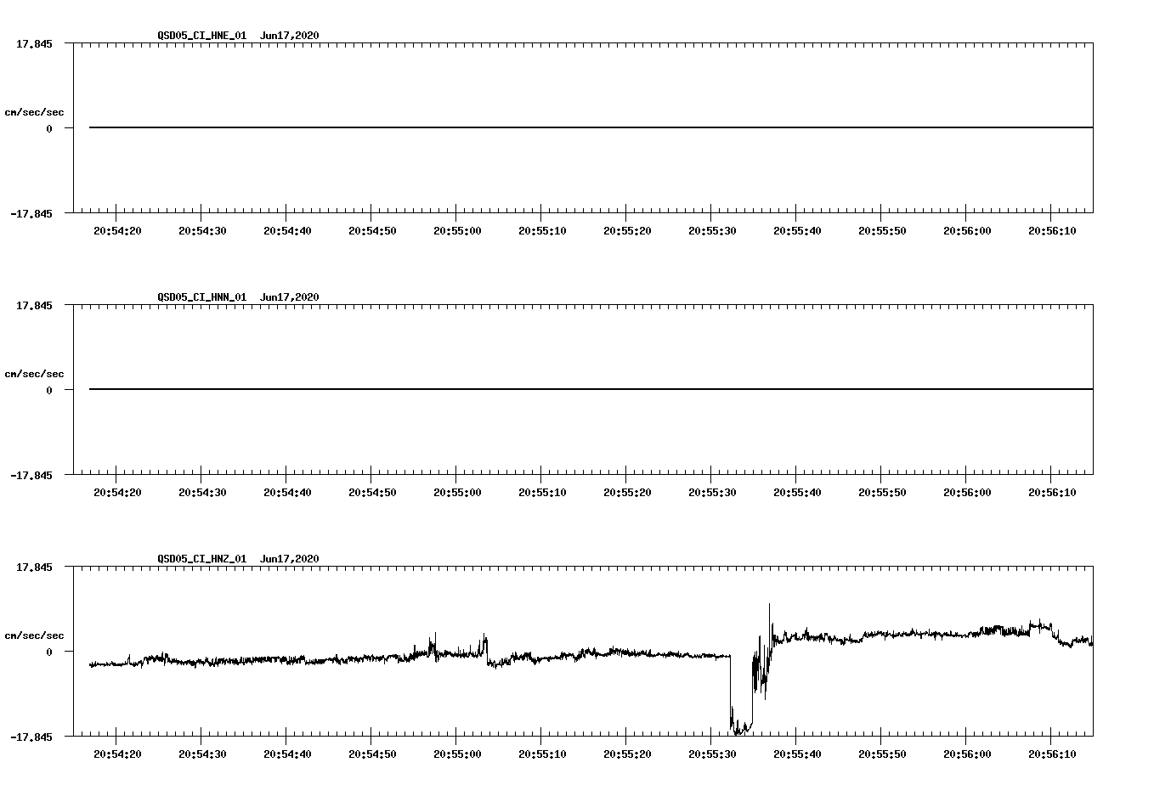The height and width of the screenshot is (785, 1154).
Task: Click the 0 axis label of HNZ plot
Action: tap(49, 652)
